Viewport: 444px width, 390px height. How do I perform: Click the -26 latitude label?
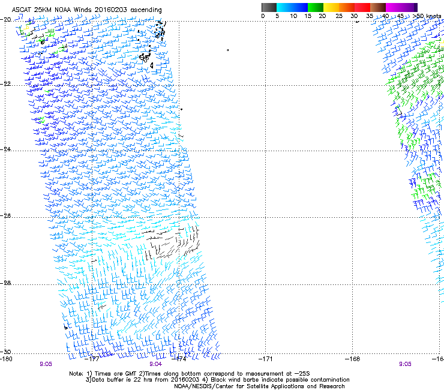pos(5,216)
